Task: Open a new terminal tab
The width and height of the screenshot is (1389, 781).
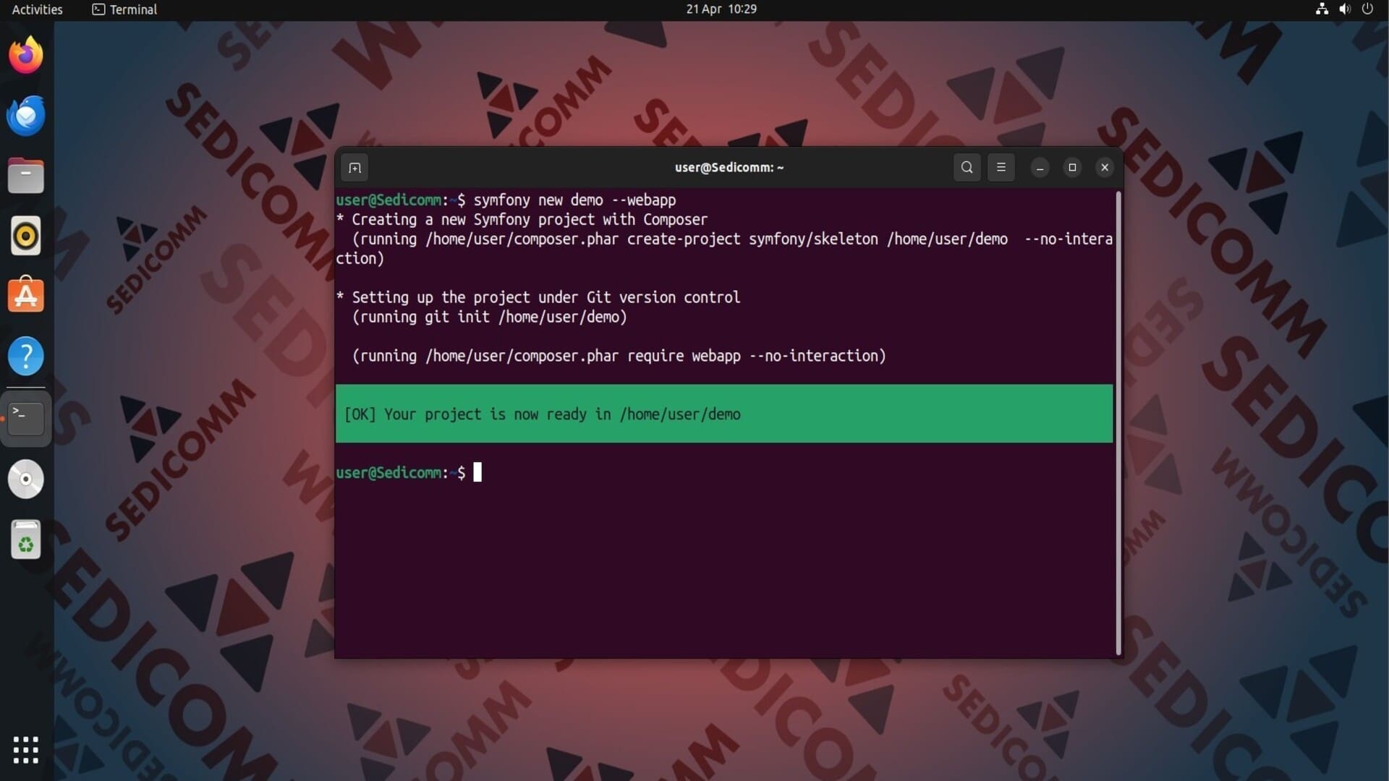Action: click(x=354, y=168)
